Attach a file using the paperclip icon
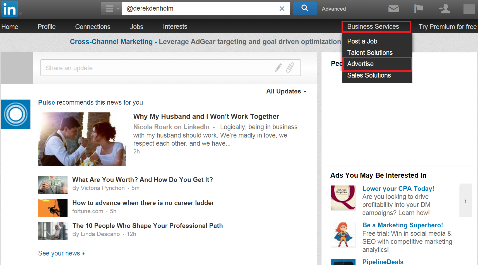Image resolution: width=478 pixels, height=265 pixels. coord(290,67)
